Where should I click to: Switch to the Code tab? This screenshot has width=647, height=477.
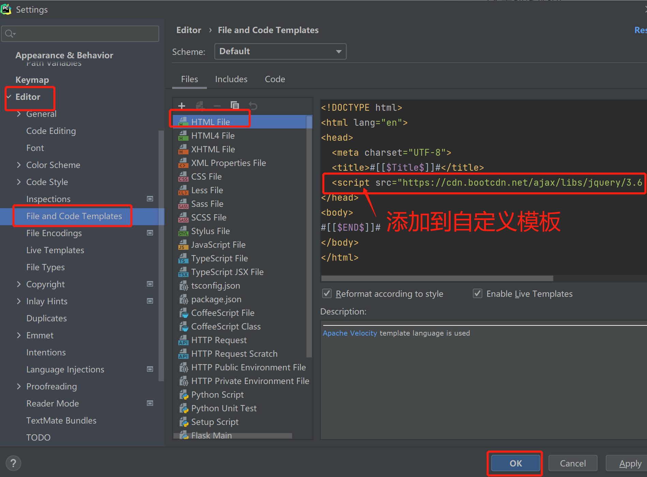coord(275,79)
